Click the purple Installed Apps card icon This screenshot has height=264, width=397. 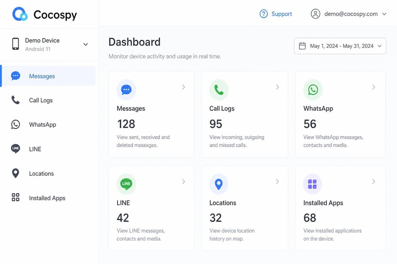312,184
